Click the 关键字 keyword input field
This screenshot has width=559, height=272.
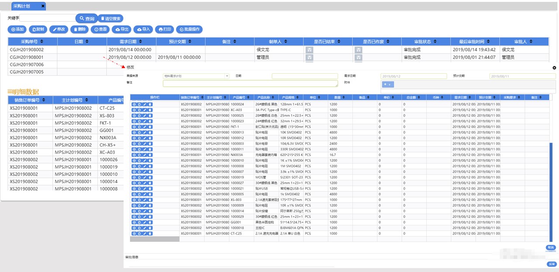click(47, 18)
